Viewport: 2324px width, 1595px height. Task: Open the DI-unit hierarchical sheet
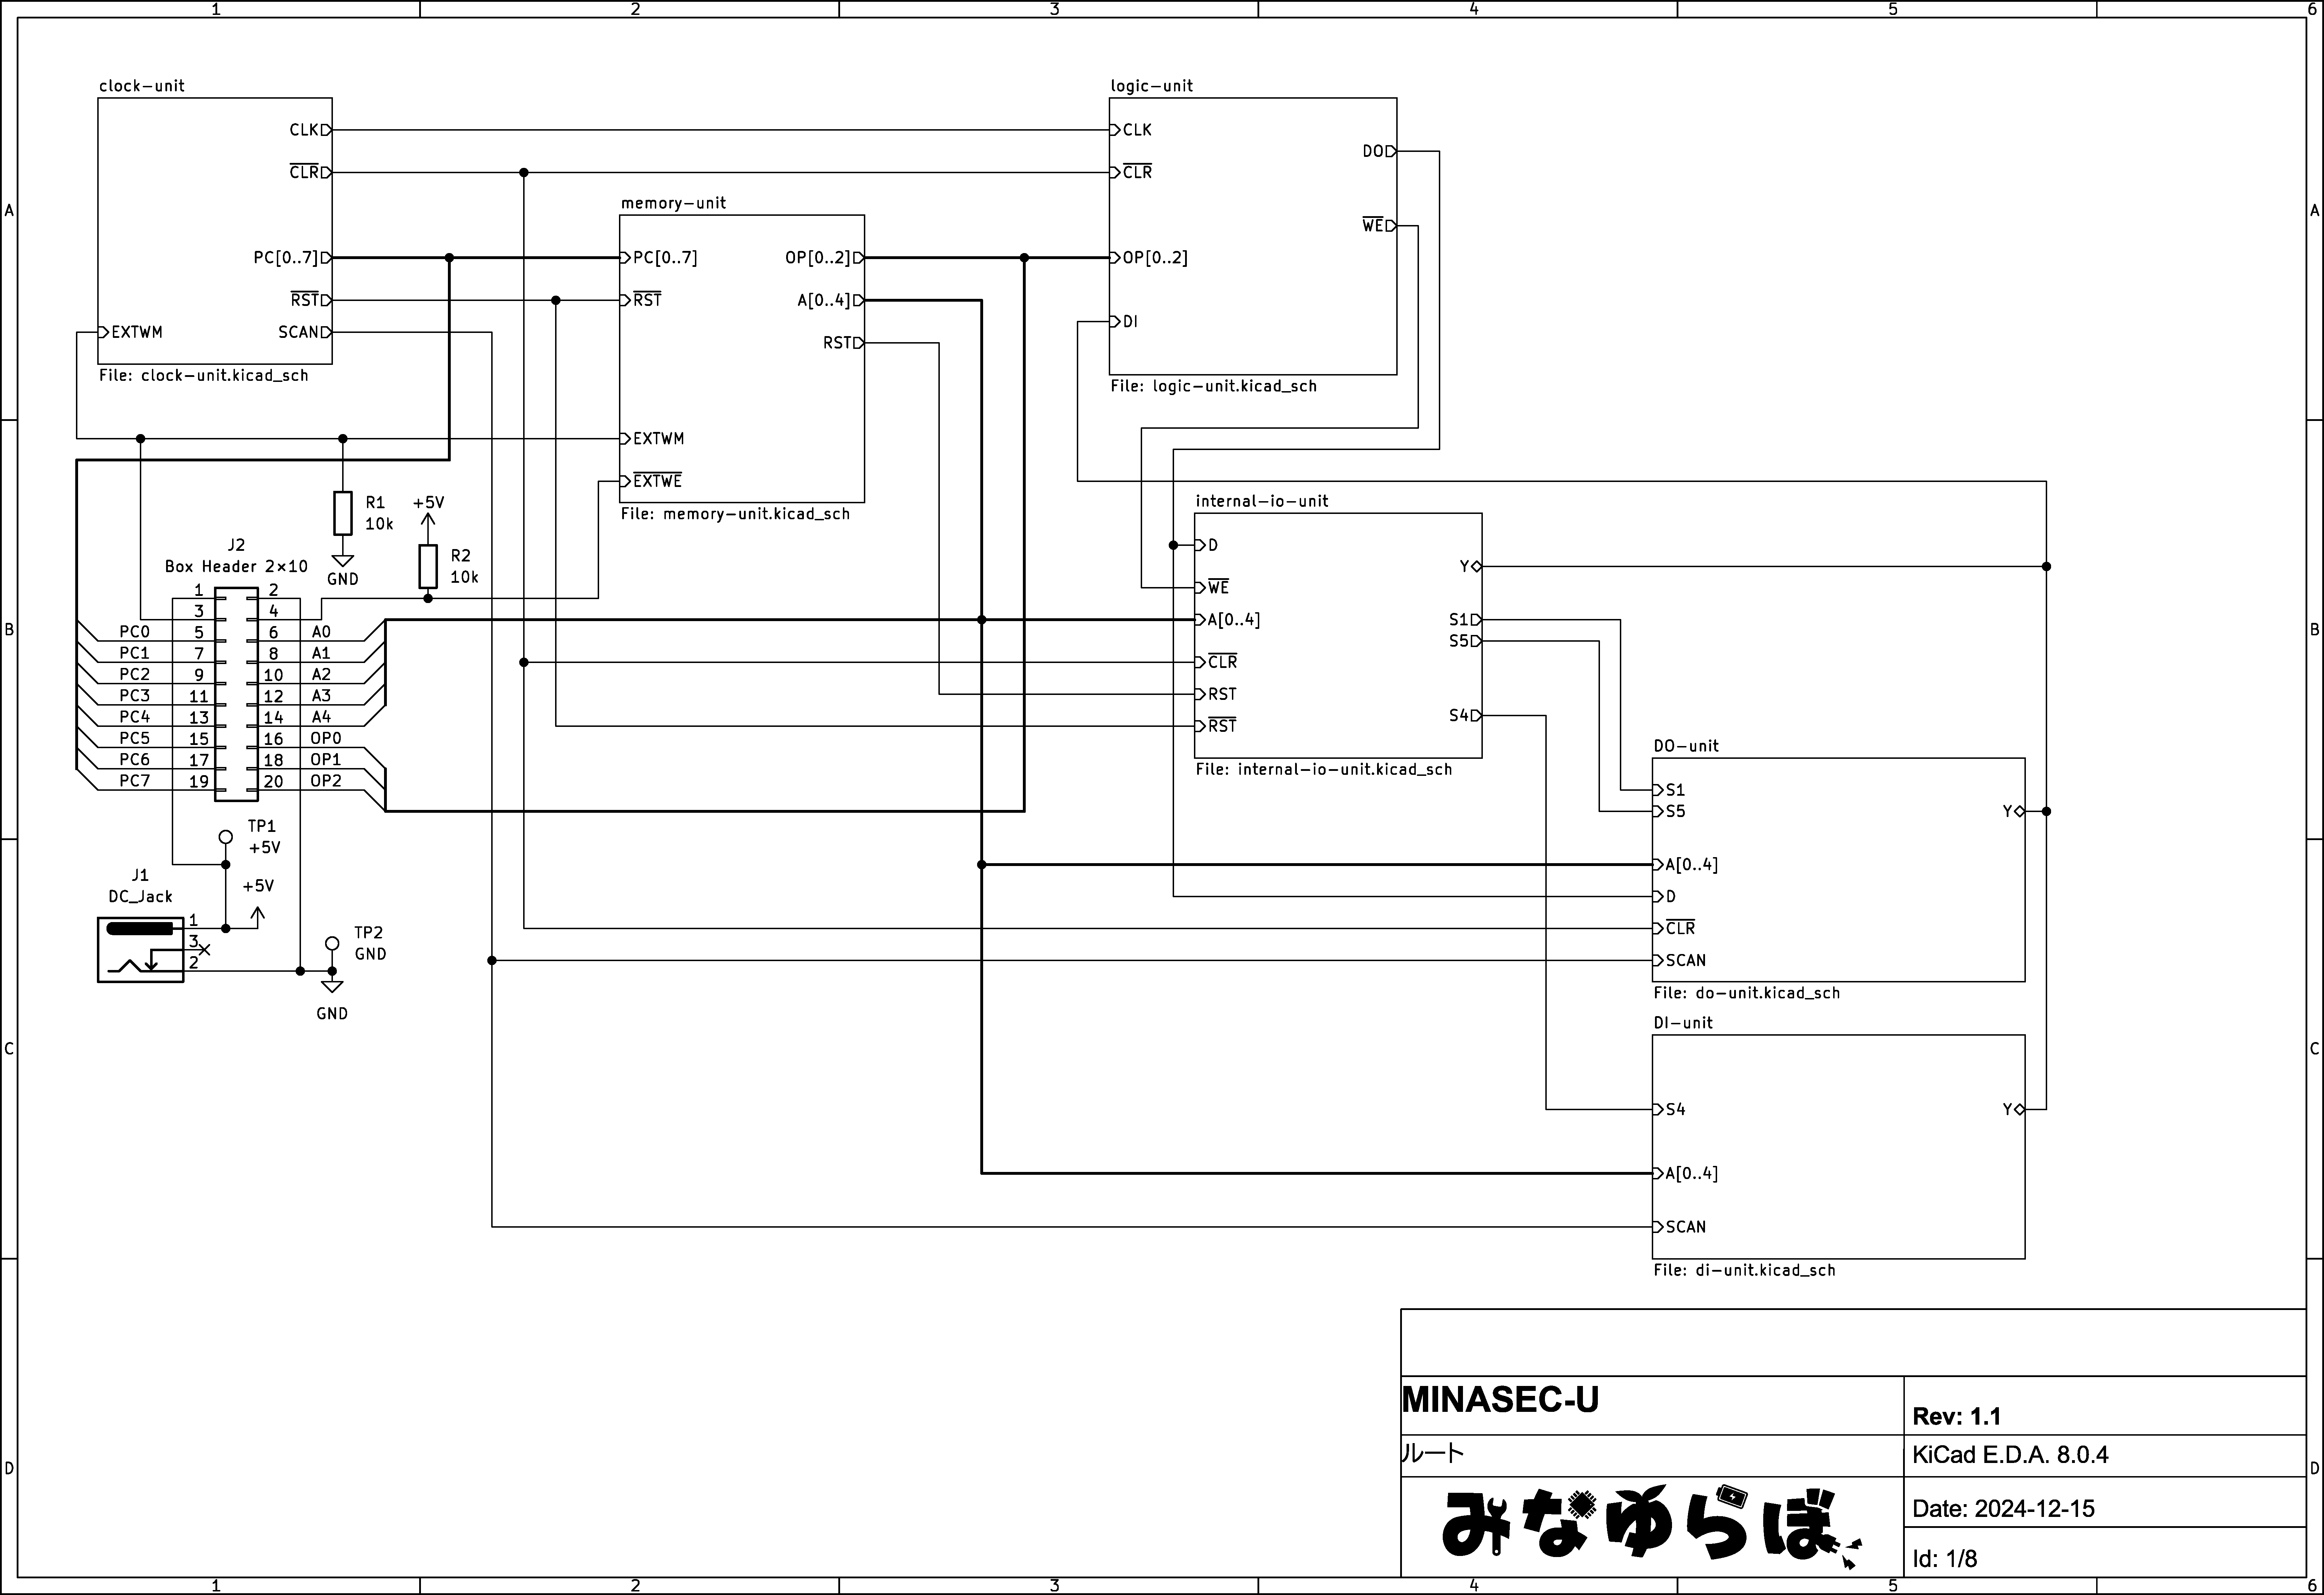pyautogui.click(x=1838, y=1147)
